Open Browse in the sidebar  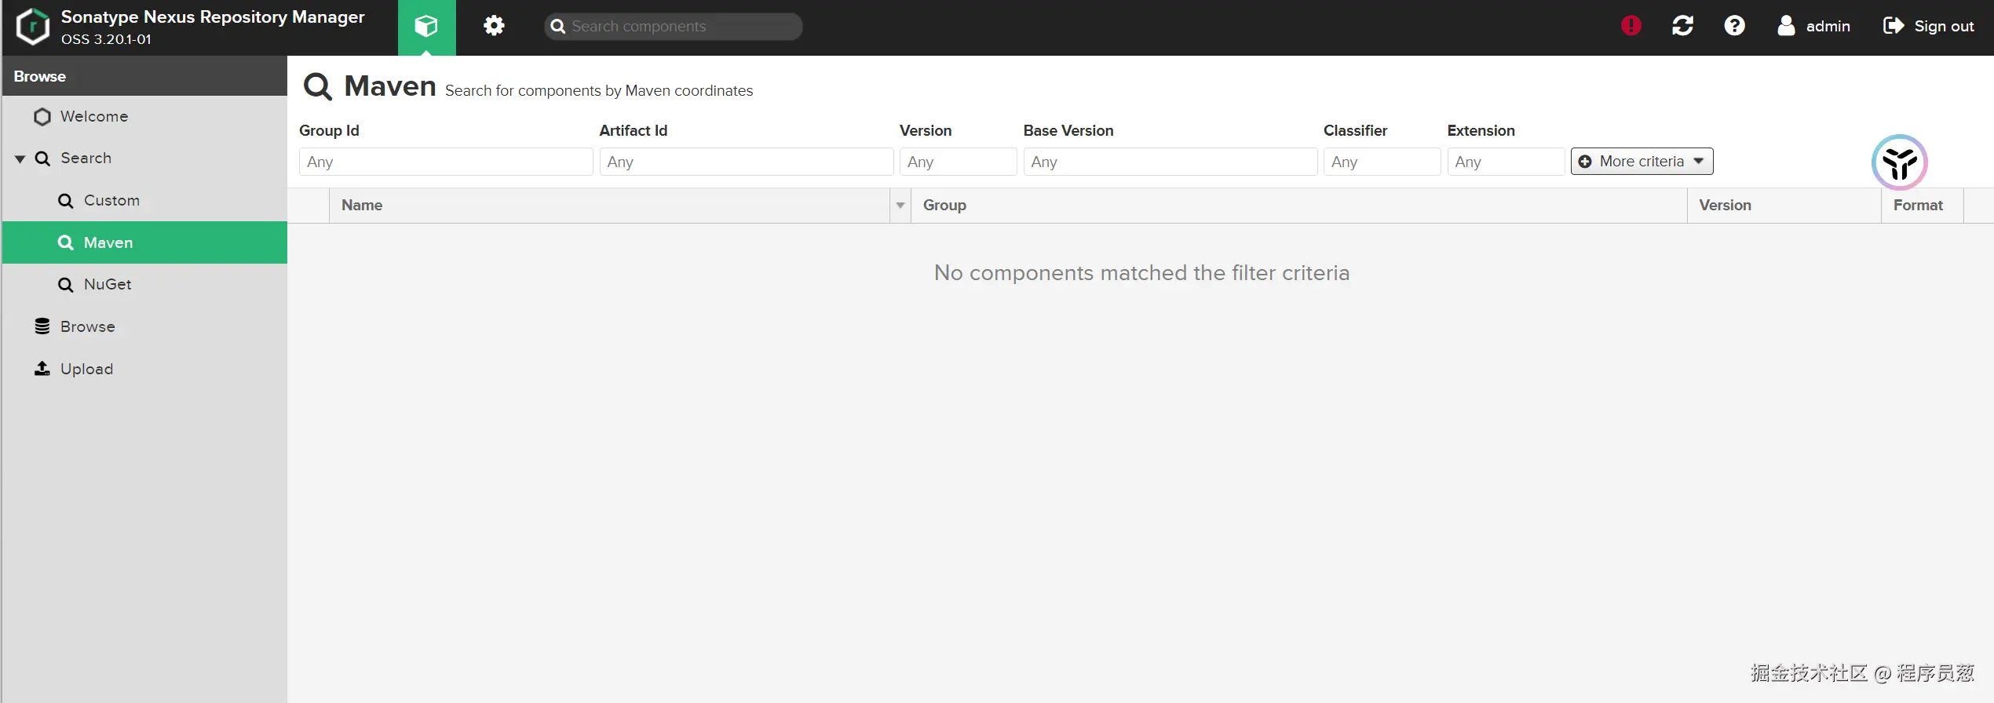pyautogui.click(x=144, y=326)
